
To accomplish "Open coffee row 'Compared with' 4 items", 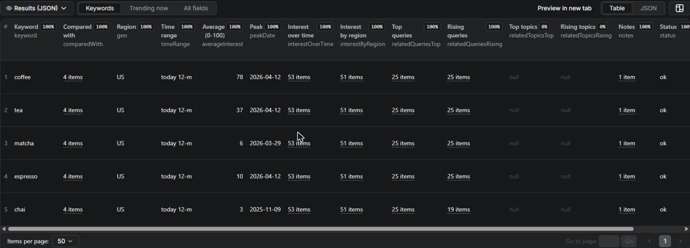I will pos(73,77).
